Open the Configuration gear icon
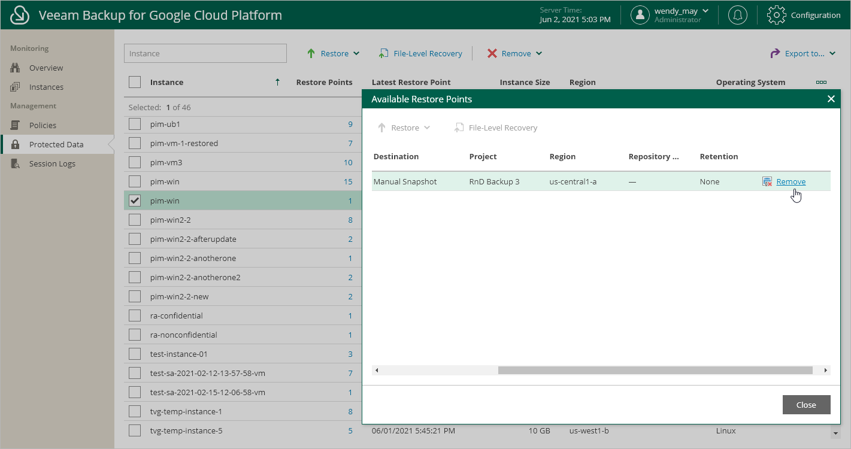The width and height of the screenshot is (851, 449). (x=776, y=15)
